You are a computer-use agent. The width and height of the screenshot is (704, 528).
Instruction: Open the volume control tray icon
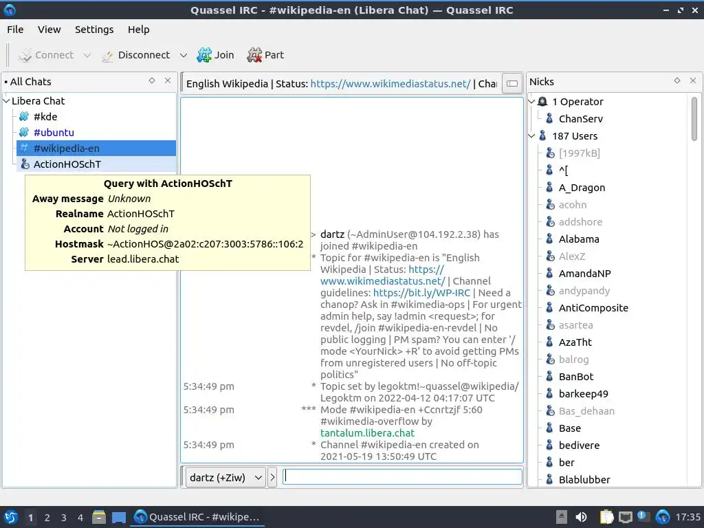pos(581,517)
